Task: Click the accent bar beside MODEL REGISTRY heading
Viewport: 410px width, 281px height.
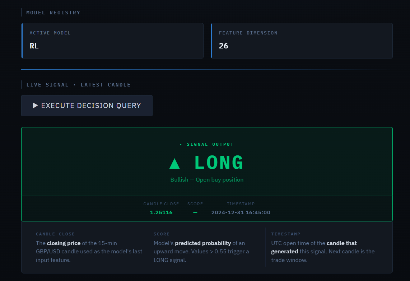Action: pos(22,12)
